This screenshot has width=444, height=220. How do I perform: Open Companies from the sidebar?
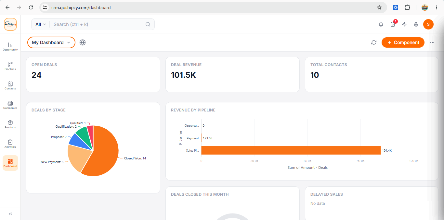(x=10, y=105)
